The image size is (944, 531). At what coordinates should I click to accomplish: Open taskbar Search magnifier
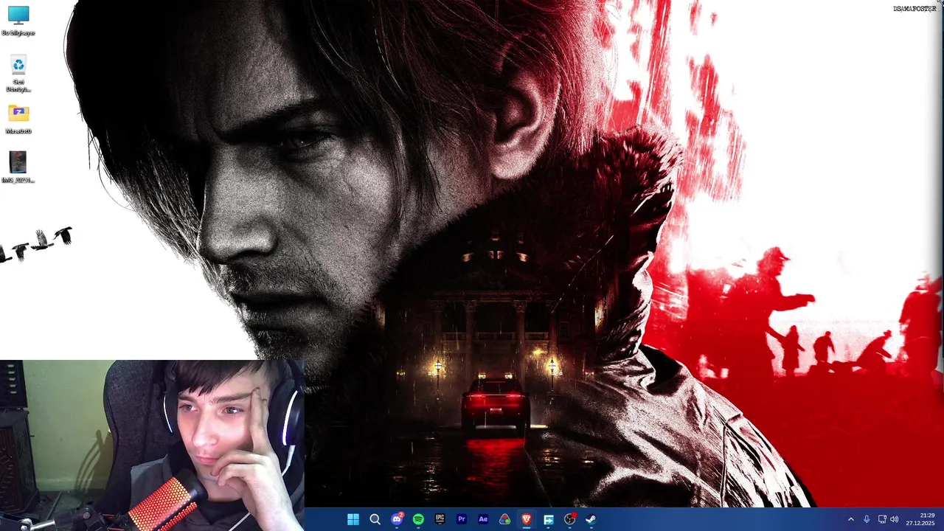click(375, 519)
